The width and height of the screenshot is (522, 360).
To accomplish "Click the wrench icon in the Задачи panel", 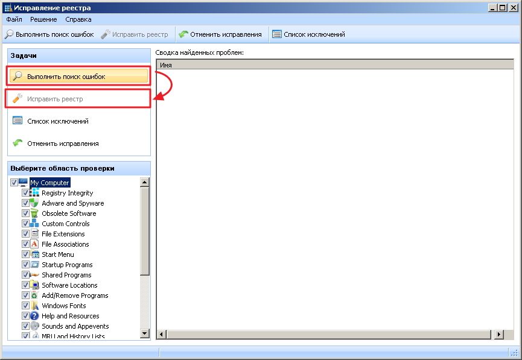I will pos(18,98).
